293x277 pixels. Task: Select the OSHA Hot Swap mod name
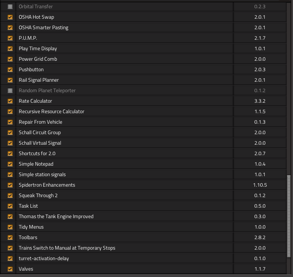pyautogui.click(x=36, y=17)
